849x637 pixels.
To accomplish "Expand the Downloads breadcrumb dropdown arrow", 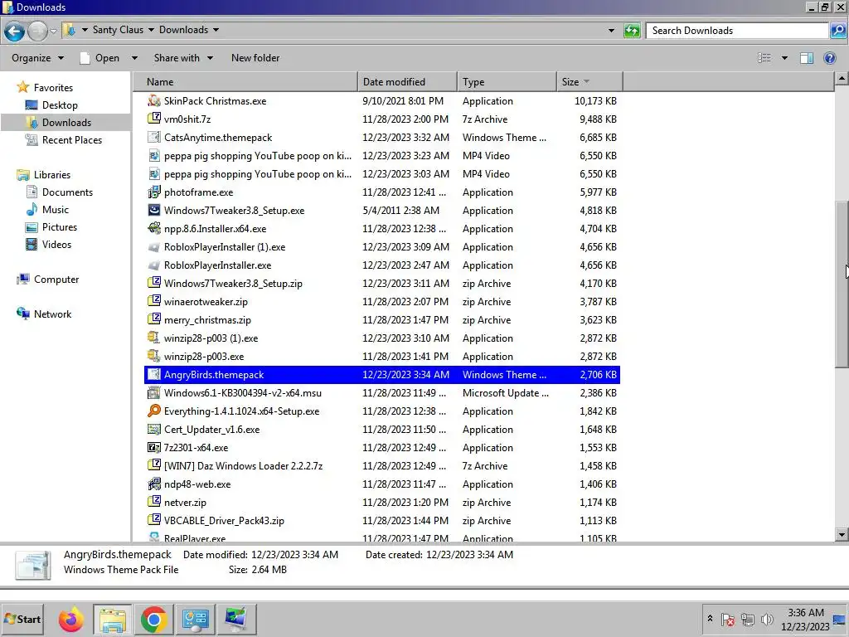I will [x=216, y=30].
